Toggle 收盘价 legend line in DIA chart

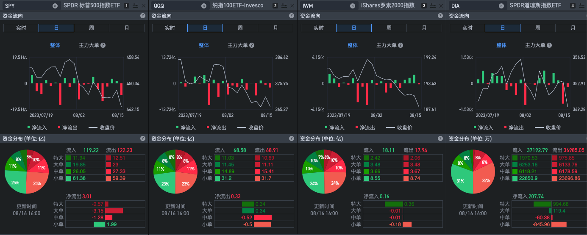coord(548,127)
